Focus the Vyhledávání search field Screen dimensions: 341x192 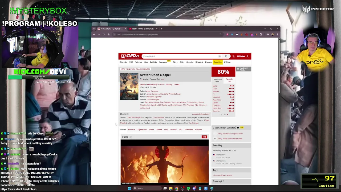(180, 56)
